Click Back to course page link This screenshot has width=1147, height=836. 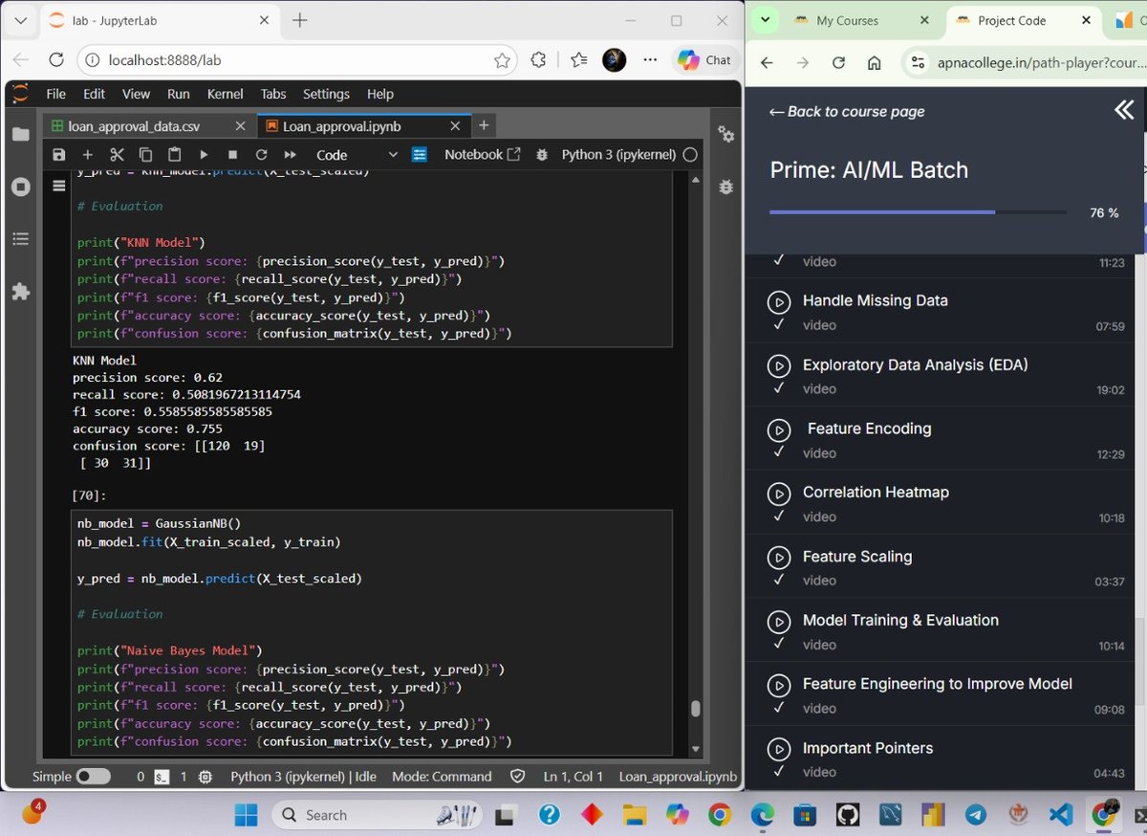pyautogui.click(x=847, y=111)
